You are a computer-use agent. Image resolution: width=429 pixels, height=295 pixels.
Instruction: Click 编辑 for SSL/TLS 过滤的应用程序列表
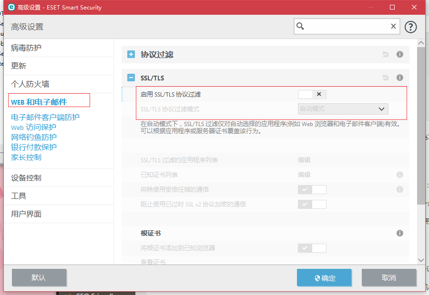[x=304, y=160]
